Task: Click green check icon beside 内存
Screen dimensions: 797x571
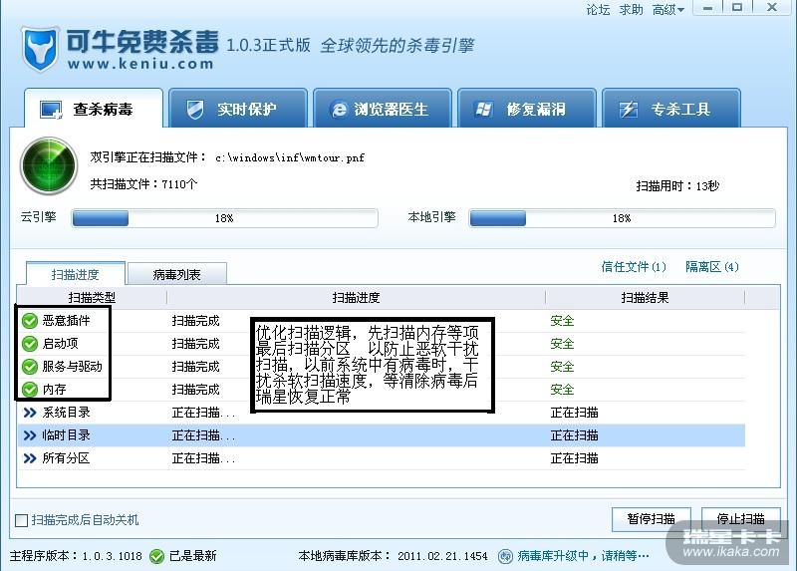Action: [x=30, y=390]
